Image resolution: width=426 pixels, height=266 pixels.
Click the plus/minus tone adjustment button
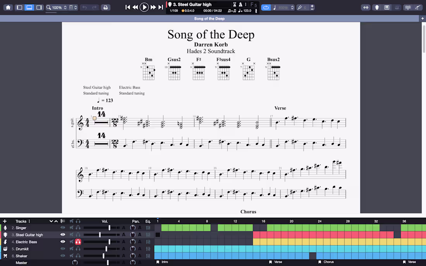pos(312,7)
